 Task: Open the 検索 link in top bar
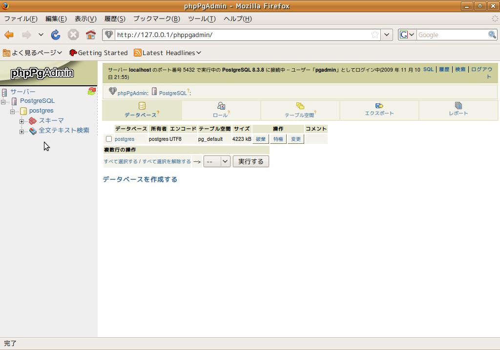tap(460, 69)
